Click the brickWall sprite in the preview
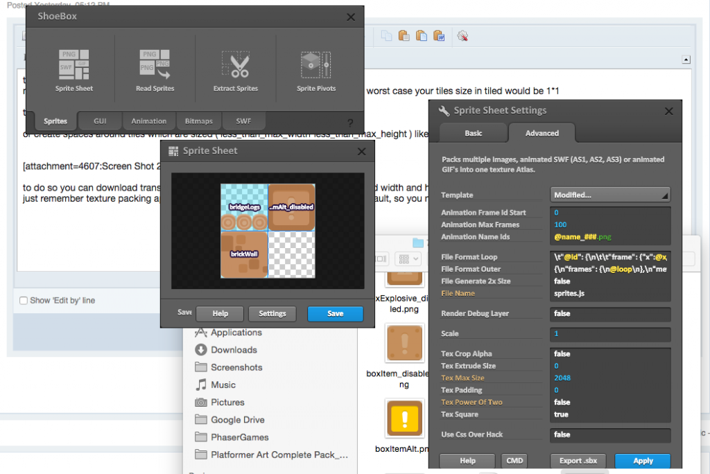The height and width of the screenshot is (474, 710). [244, 254]
